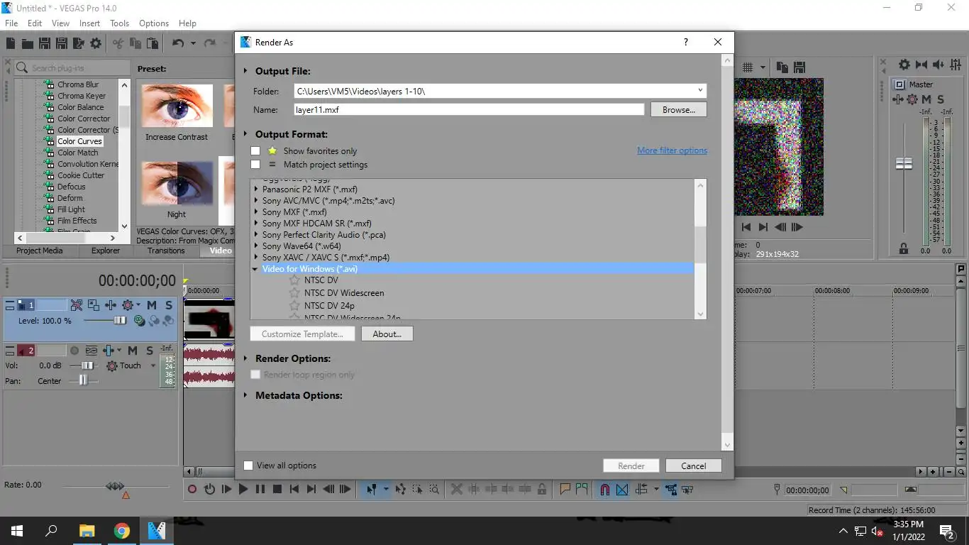Image resolution: width=969 pixels, height=545 pixels.
Task: Open audio track Touch automation dropdown
Action: click(153, 365)
